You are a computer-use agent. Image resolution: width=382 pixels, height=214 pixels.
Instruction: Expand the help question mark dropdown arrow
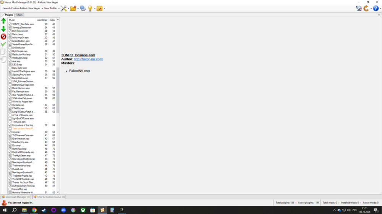click(380, 8)
